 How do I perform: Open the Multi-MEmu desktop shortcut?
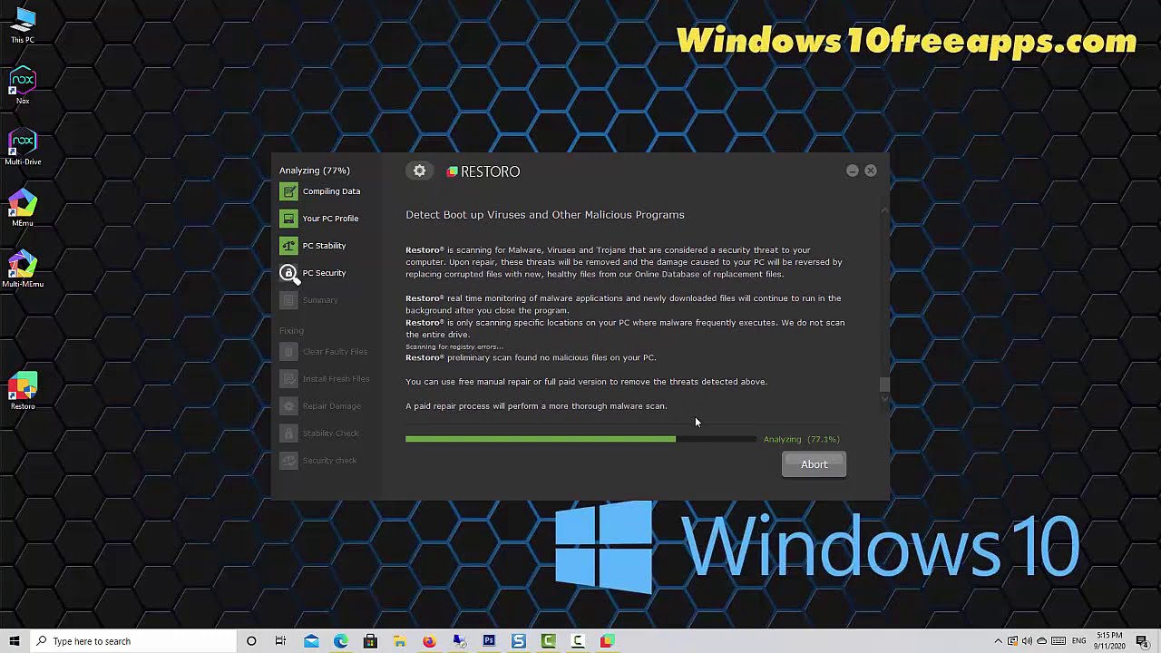point(23,268)
